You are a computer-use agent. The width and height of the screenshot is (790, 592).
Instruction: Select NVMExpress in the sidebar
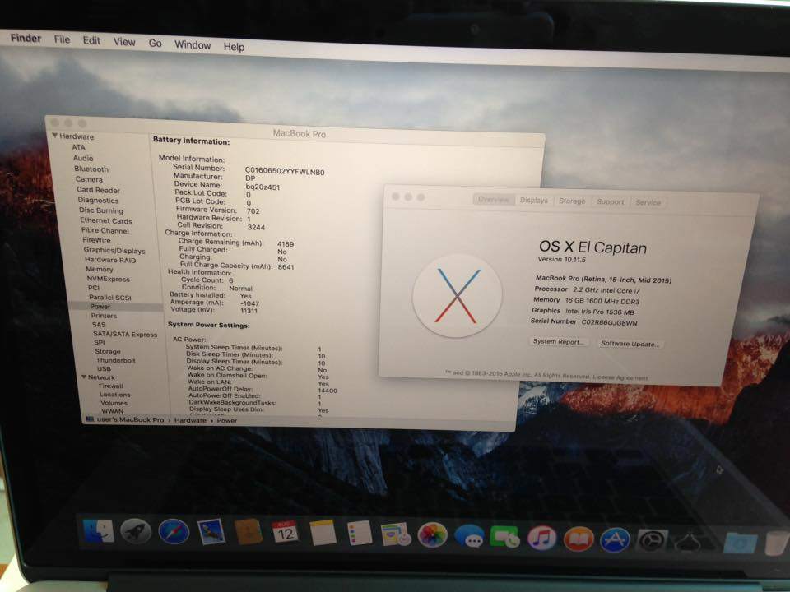coord(108,279)
